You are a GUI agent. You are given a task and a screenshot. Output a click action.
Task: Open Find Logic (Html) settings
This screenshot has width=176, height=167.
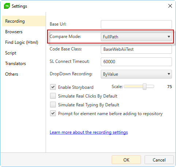(22, 42)
